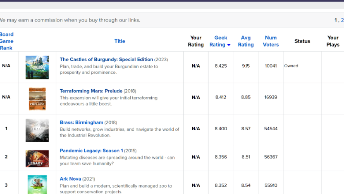Click Ark Nova box thumbnail
The image size is (344, 194).
click(37, 185)
